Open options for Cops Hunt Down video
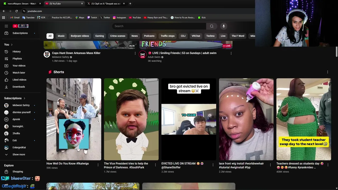This screenshot has width=338, height=190. (x=135, y=53)
